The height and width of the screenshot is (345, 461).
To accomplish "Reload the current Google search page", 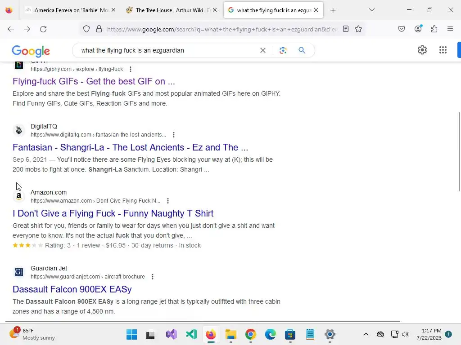I will pyautogui.click(x=43, y=29).
